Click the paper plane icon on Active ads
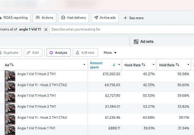 tap(96, 18)
